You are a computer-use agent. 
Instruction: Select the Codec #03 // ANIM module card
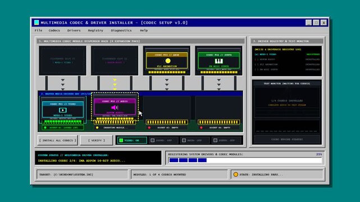[167, 61]
